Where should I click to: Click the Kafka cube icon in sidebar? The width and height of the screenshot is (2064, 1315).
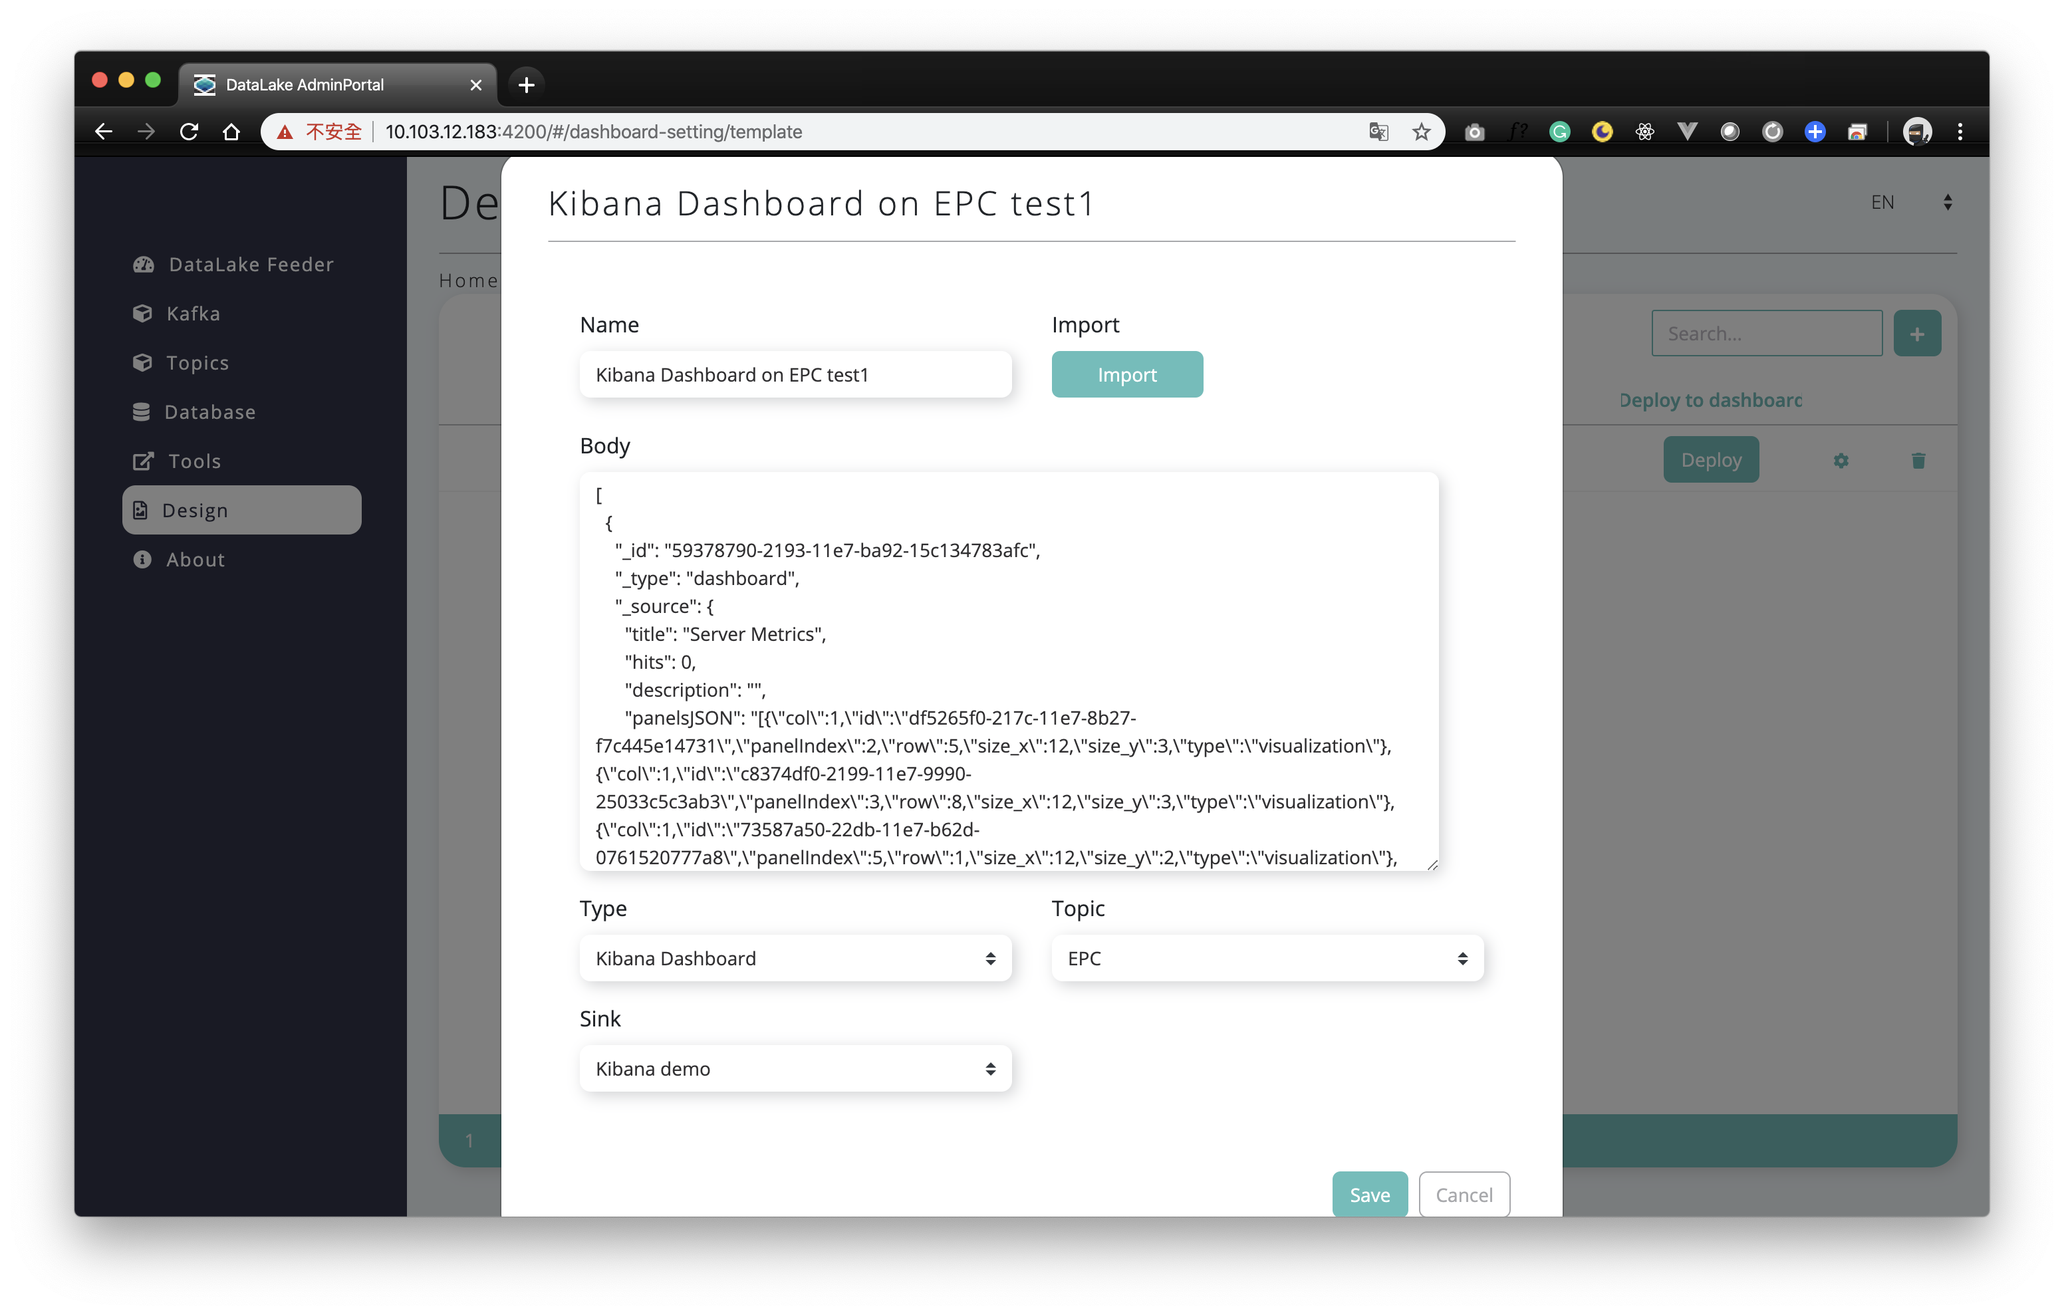point(142,313)
